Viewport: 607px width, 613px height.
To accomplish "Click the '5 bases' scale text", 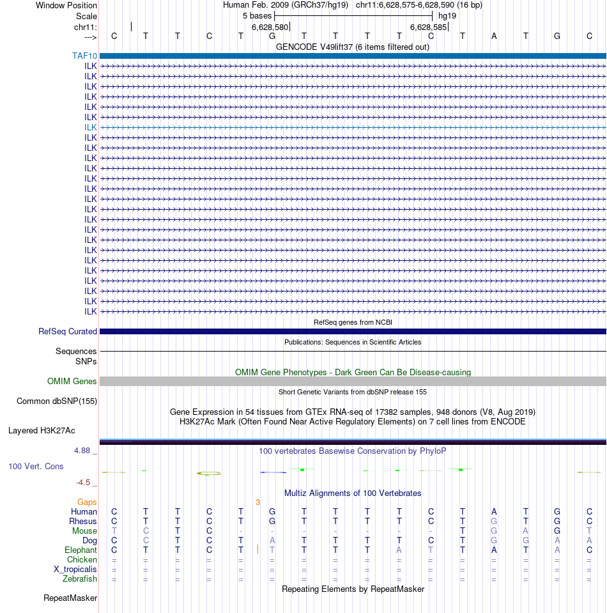I will click(257, 15).
